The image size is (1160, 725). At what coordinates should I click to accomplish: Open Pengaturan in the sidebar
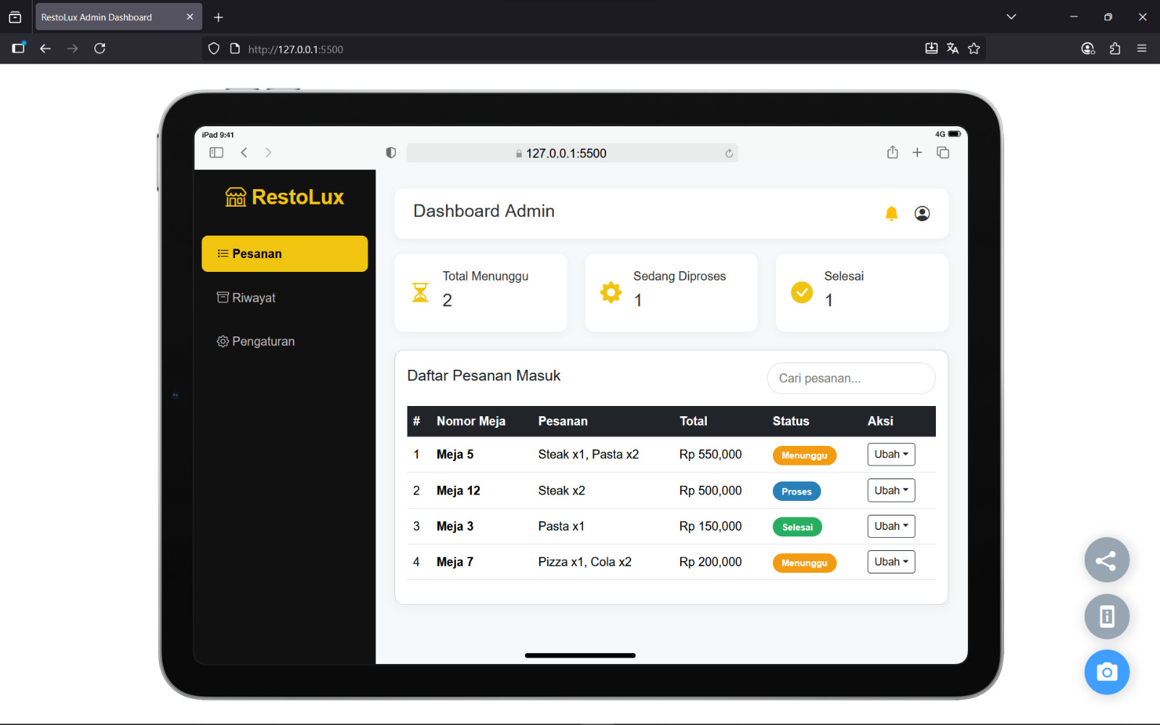262,341
